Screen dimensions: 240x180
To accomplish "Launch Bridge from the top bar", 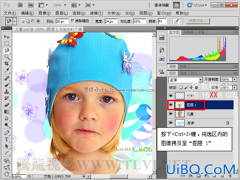I will (20, 5).
